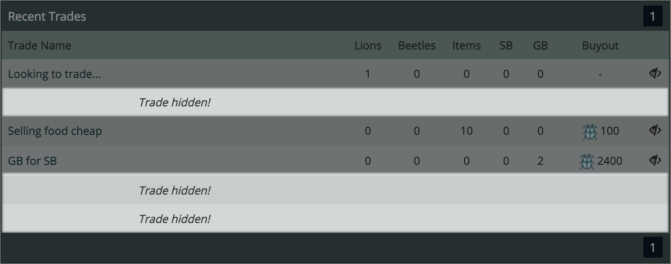Open the "Looking to trade..." trade

tap(54, 74)
